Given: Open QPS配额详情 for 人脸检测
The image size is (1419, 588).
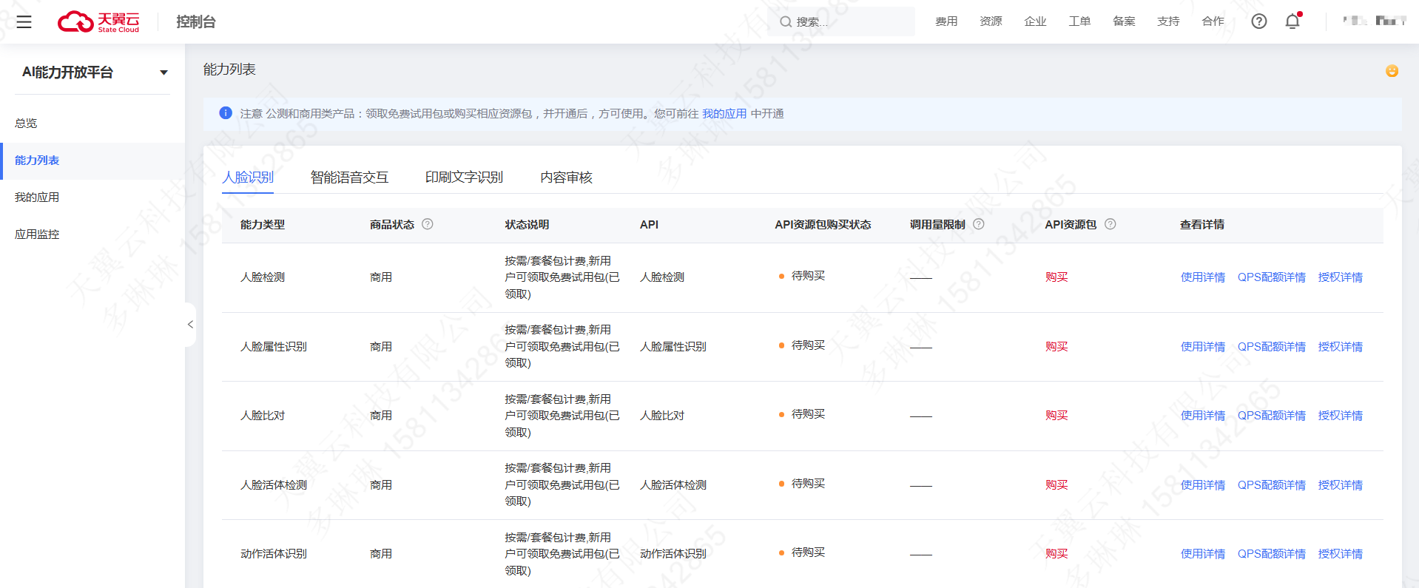Looking at the screenshot, I should coord(1272,277).
